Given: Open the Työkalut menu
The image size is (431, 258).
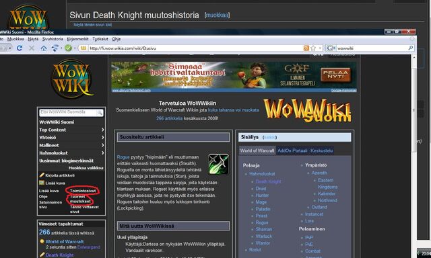Looking at the screenshot, I should click(x=100, y=39).
